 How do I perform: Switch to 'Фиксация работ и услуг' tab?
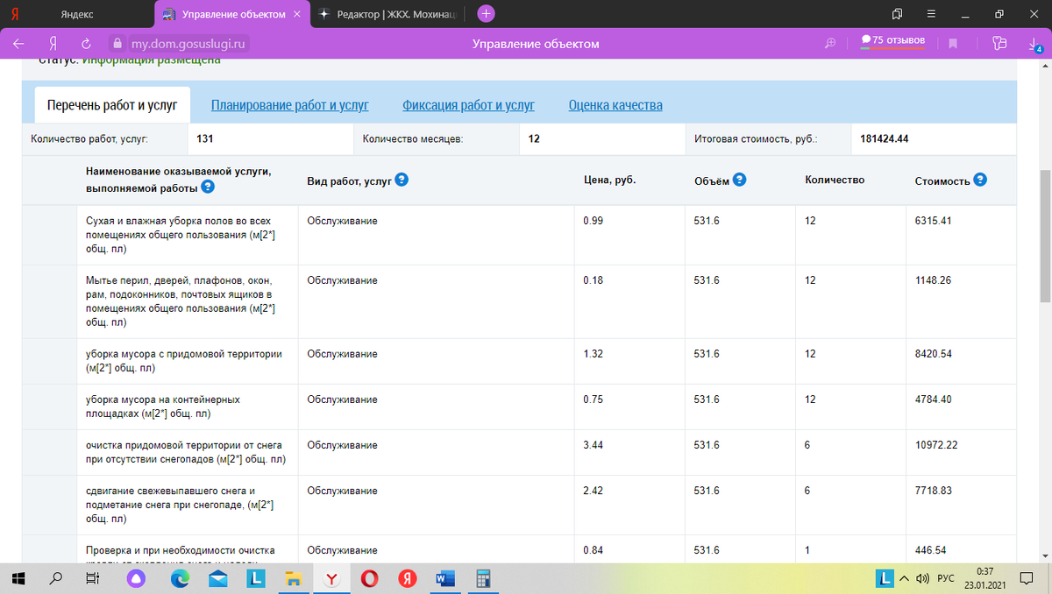(469, 105)
